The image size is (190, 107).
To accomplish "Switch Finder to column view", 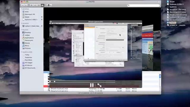I will pyautogui.click(x=39, y=5).
